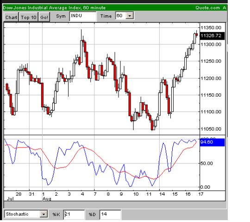Open the Top 10 list

click(29, 17)
